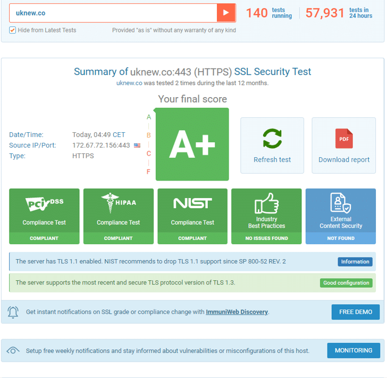The width and height of the screenshot is (387, 378).
Task: Toggle the Hide from Latest Tests checkbox
Action: pos(12,30)
